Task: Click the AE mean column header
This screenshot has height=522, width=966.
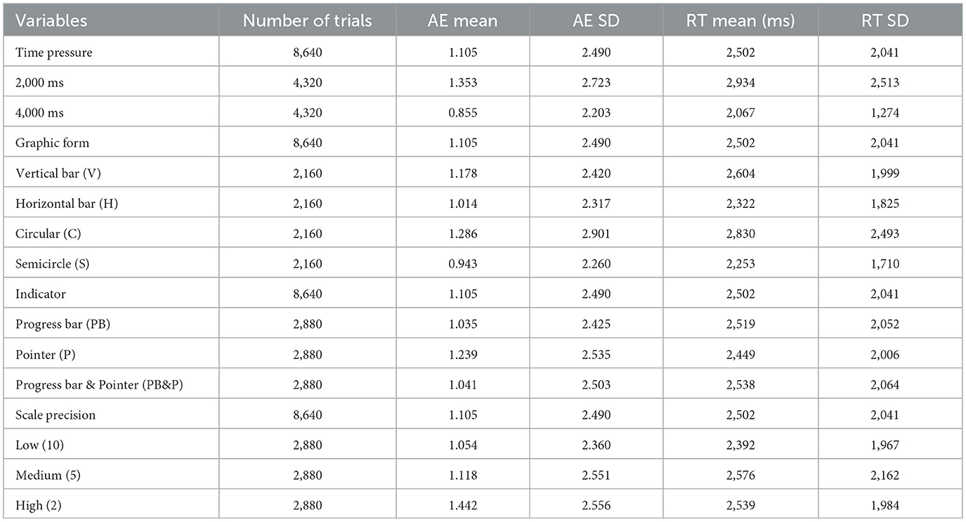Action: click(x=462, y=20)
